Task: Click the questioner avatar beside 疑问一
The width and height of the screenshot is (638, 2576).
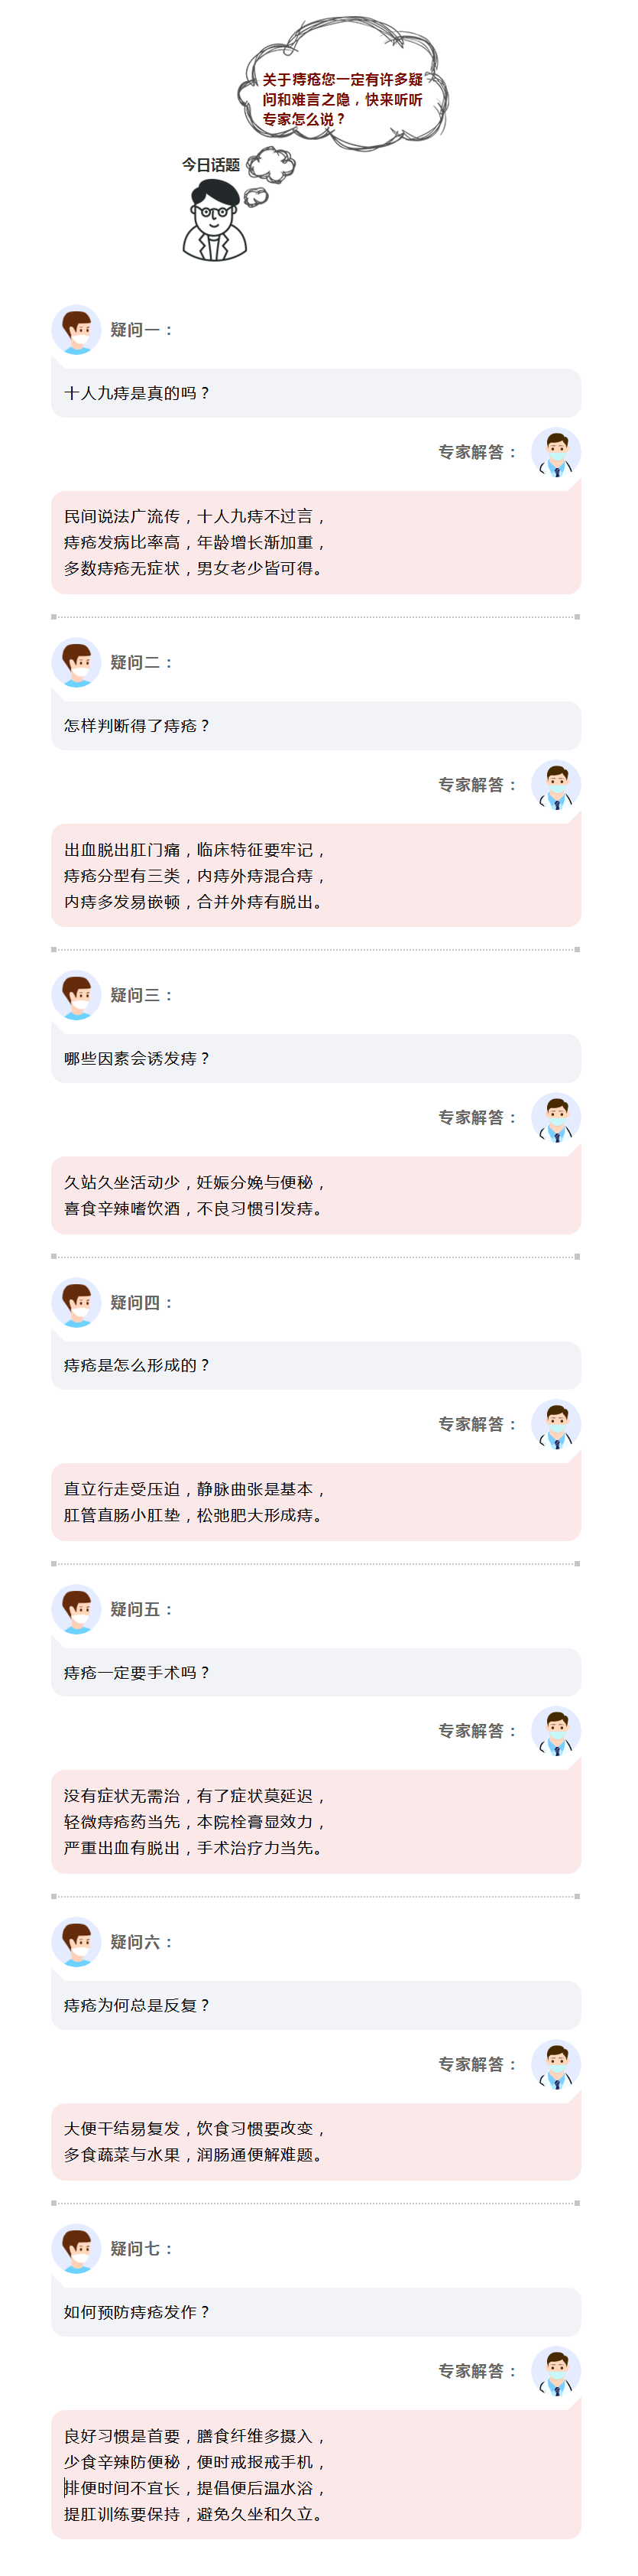Action: point(76,329)
